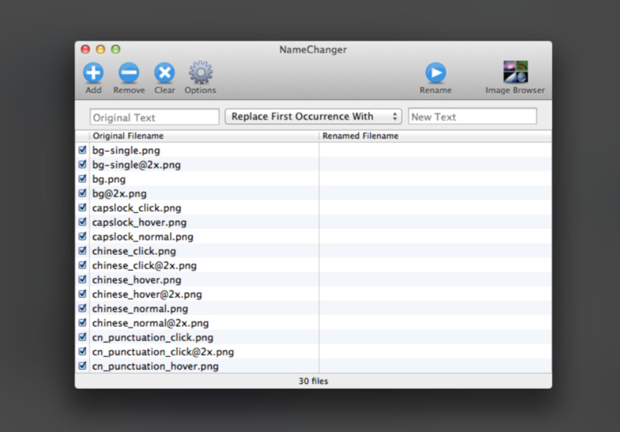The height and width of the screenshot is (432, 620).
Task: Open the Options gear icon
Action: 200,73
